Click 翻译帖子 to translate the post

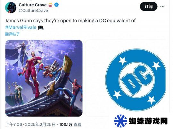click(12, 34)
